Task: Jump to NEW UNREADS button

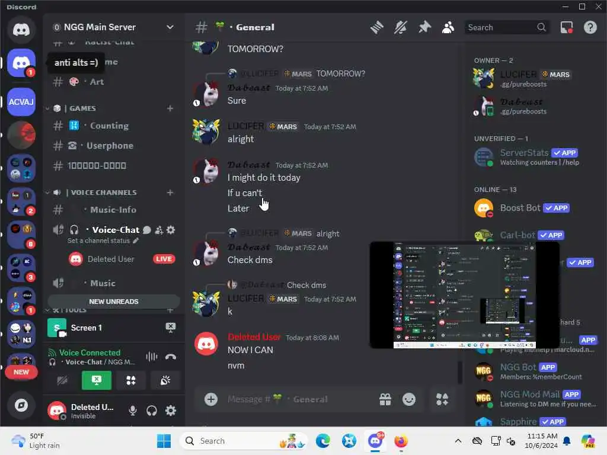Action: 113,302
